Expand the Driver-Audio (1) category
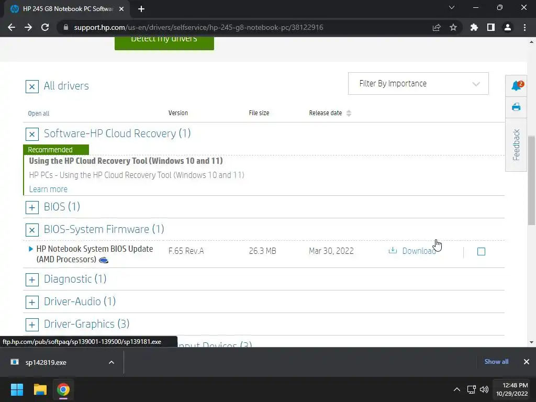 32,302
